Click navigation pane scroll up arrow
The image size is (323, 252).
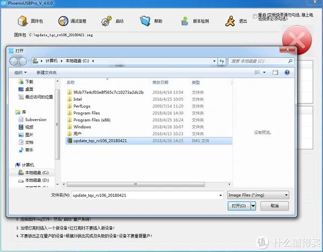click(x=58, y=81)
